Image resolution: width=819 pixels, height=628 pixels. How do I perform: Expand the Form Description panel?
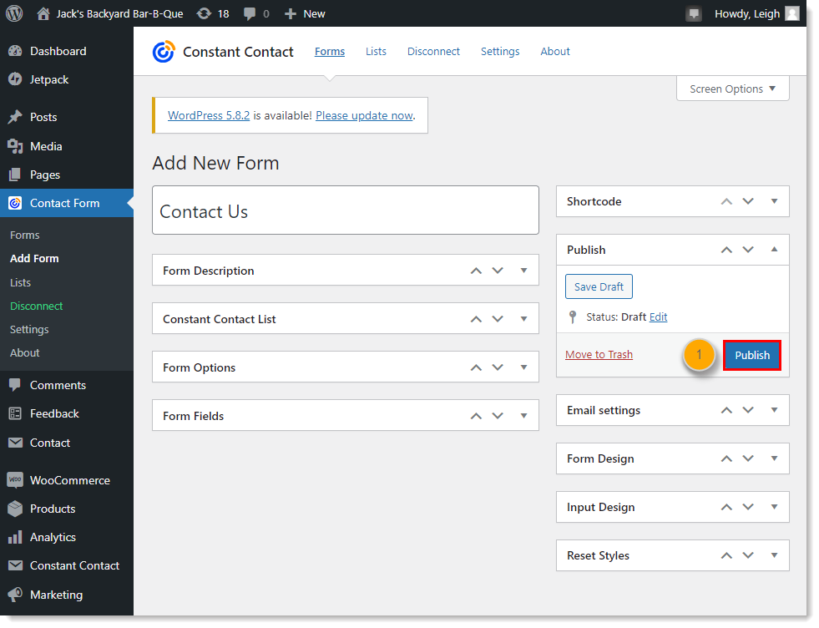pyautogui.click(x=524, y=271)
